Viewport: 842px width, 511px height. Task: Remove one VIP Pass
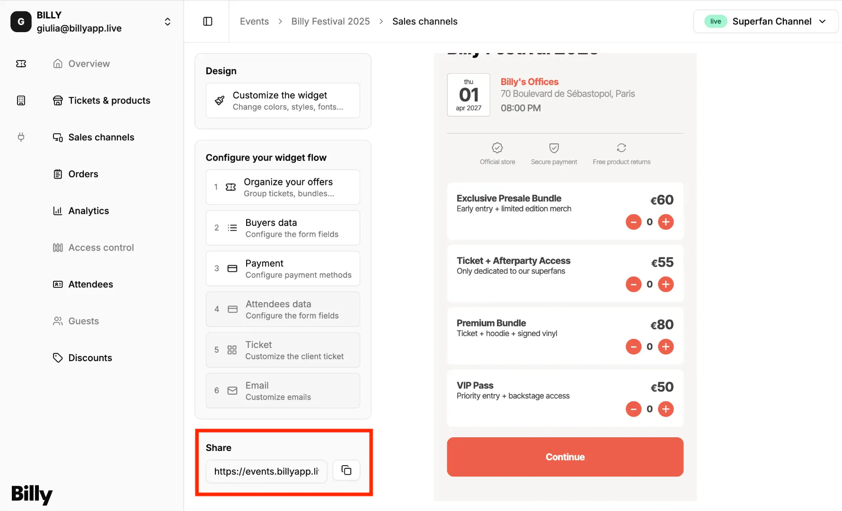[x=633, y=409]
